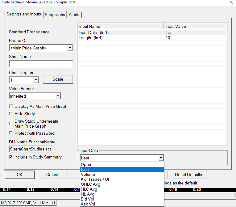Screen dimensions: 236x207
Task: Select the Settings and Inputs tab
Action: pos(24,14)
